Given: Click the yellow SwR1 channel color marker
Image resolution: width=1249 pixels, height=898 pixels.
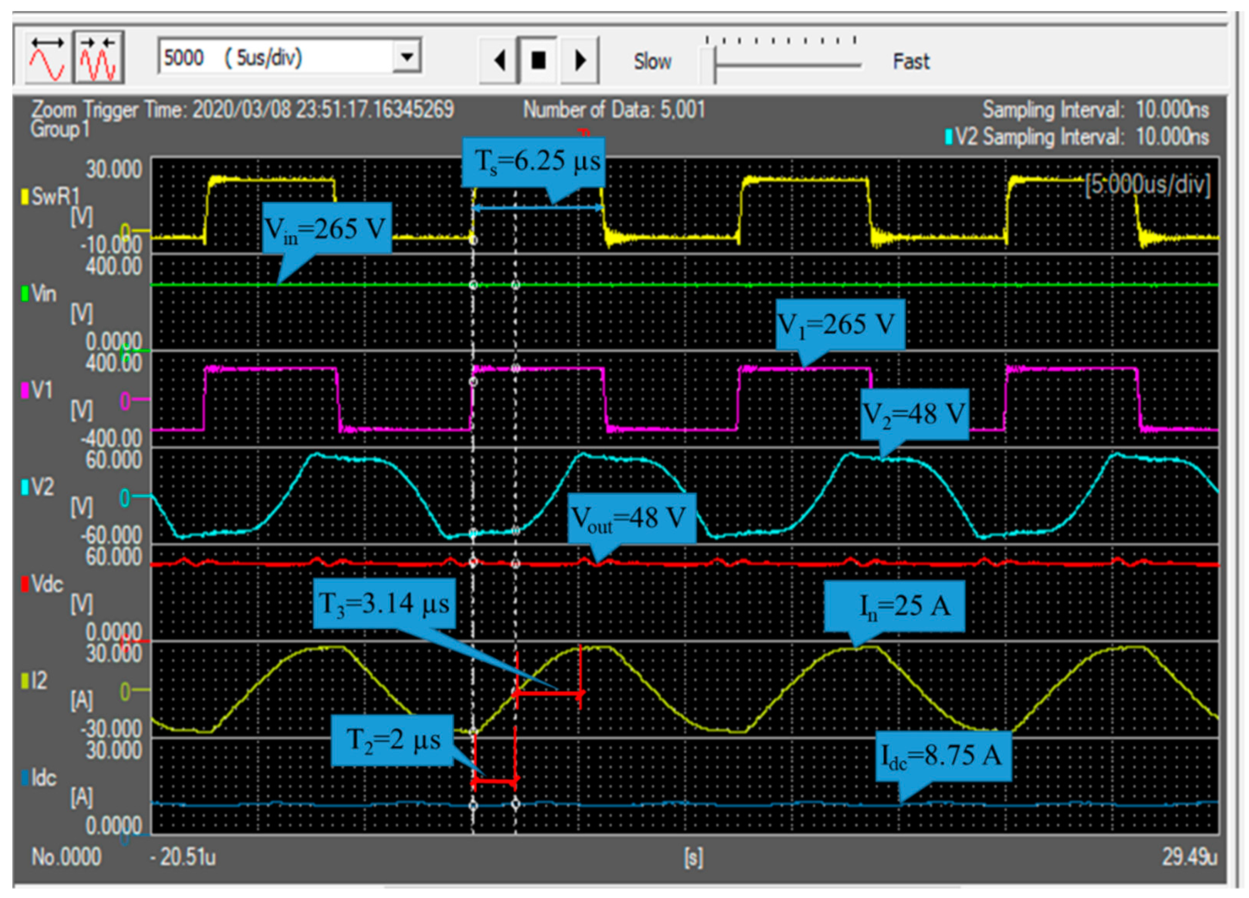Looking at the screenshot, I should pos(25,197).
